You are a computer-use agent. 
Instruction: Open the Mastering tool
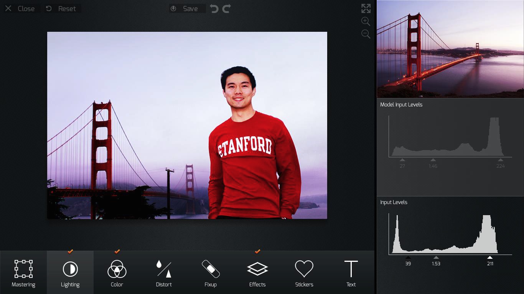[23, 273]
